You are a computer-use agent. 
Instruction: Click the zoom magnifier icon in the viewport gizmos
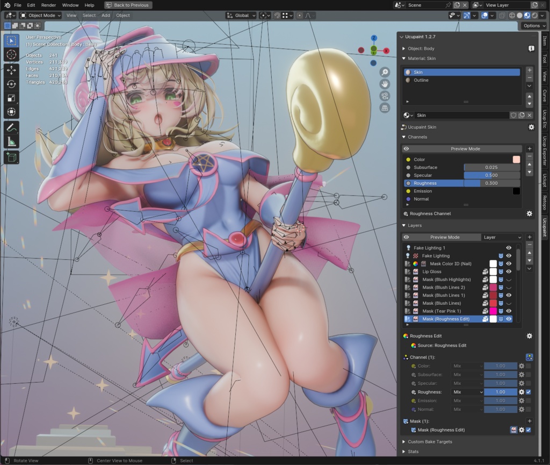tap(385, 73)
